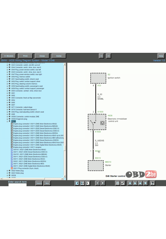Image resolution: width=166 pixels, height=239 pixels.
Task: Pan diagram down with blue arrow
Action: pyautogui.click(x=145, y=183)
